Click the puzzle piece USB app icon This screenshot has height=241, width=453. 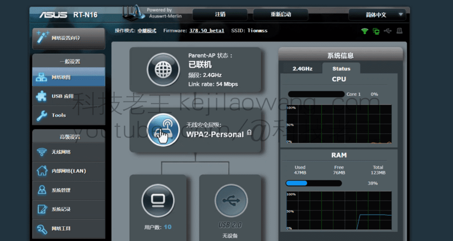[x=41, y=96]
